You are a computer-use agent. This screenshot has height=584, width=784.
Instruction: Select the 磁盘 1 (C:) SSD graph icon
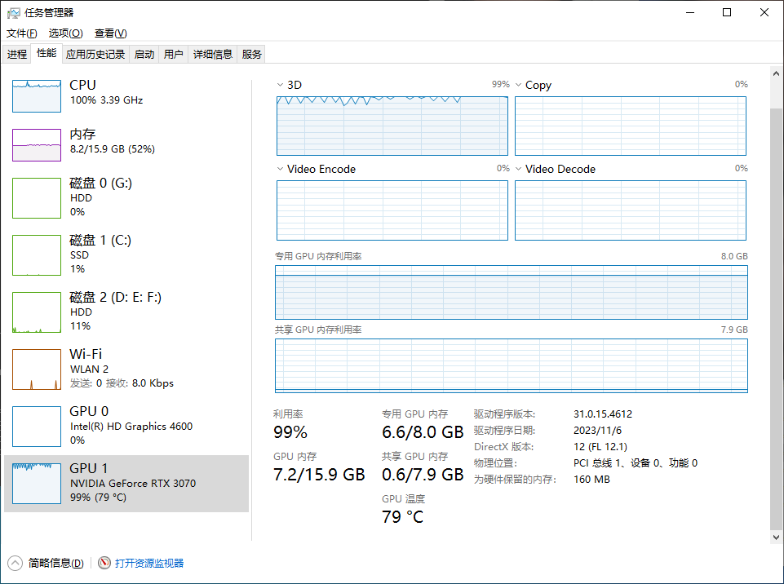click(x=37, y=255)
